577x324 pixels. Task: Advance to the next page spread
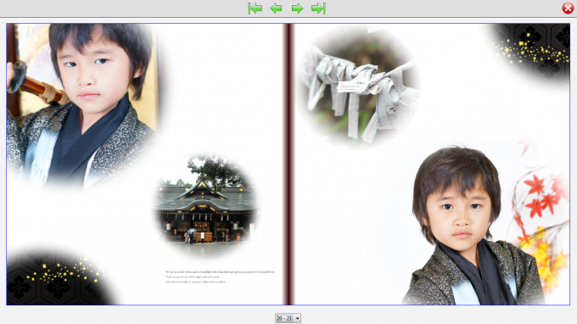point(297,8)
